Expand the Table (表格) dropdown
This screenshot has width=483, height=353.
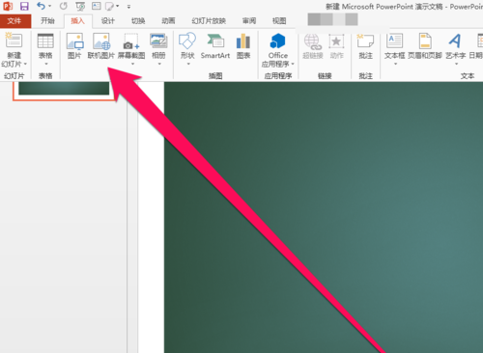click(45, 64)
